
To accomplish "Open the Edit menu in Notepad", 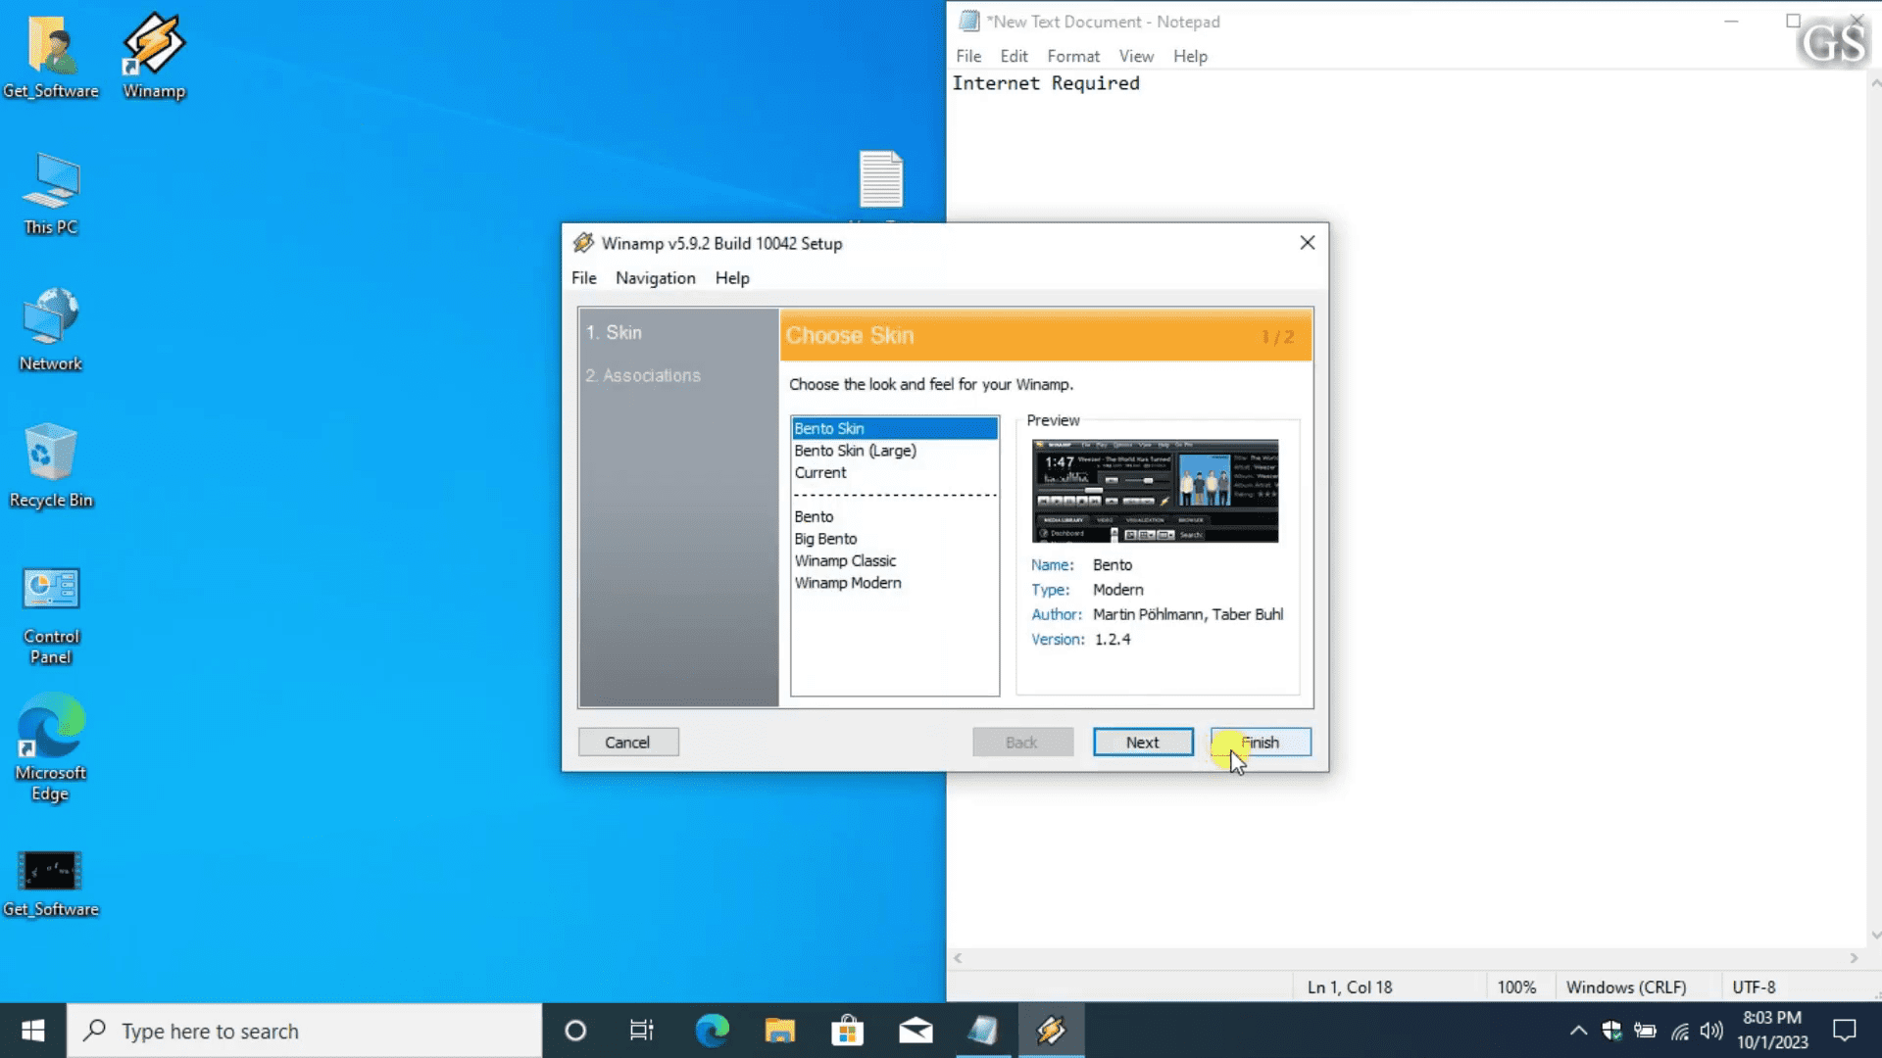I will (x=1014, y=56).
